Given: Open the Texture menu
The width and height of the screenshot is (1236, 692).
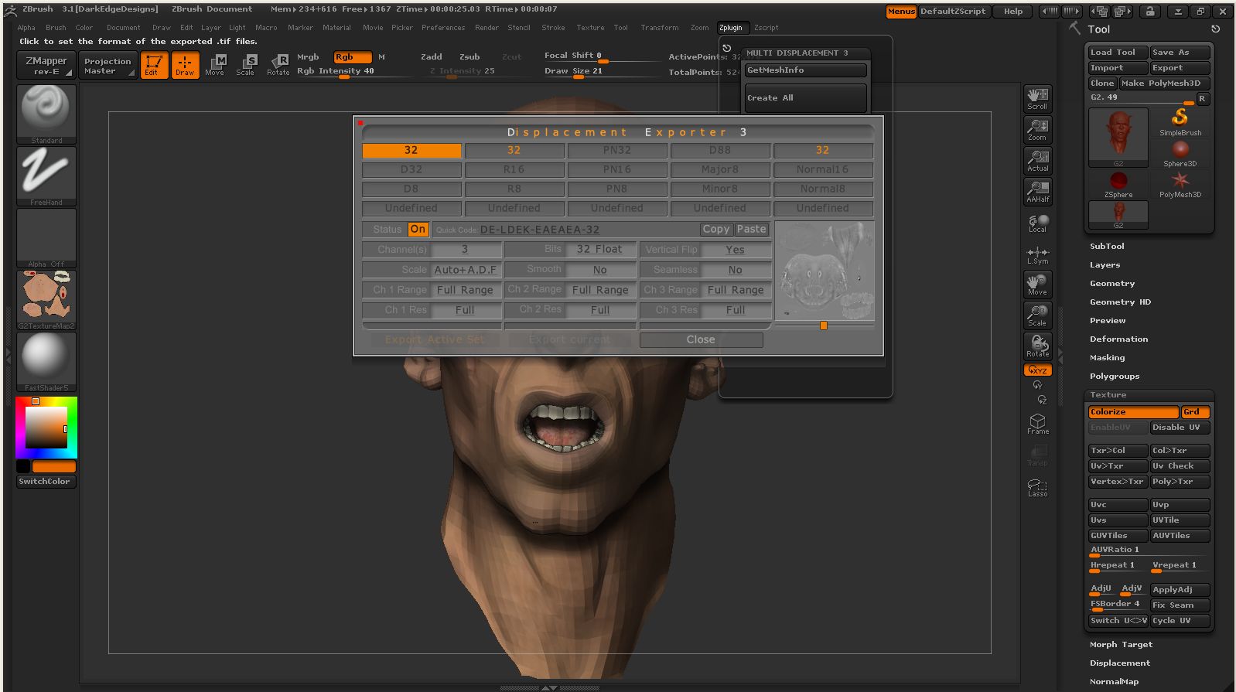Looking at the screenshot, I should 590,28.
